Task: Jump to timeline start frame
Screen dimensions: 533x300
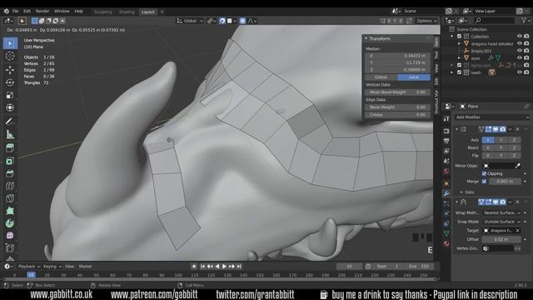Action: pyautogui.click(x=202, y=267)
